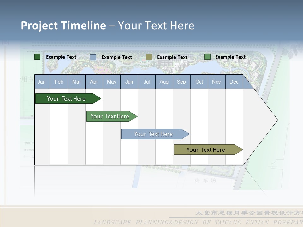This screenshot has width=303, height=227.
Task: Click the Jul month header
Action: tap(146, 82)
